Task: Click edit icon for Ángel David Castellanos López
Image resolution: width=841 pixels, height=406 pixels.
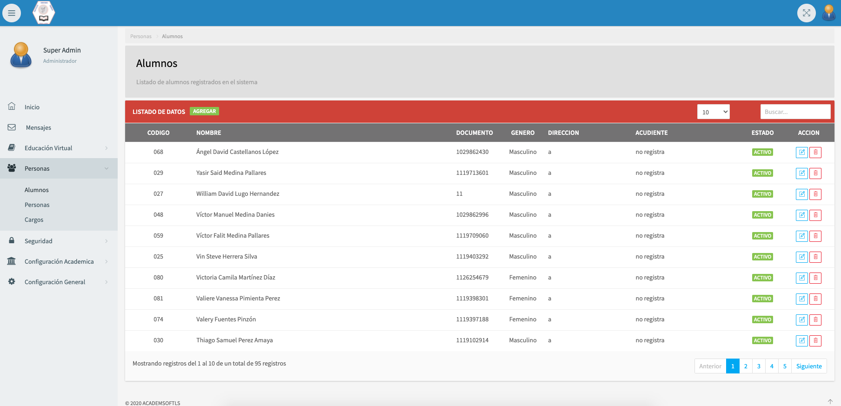Action: 801,153
